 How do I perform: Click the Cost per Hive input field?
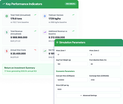pos(72,80)
